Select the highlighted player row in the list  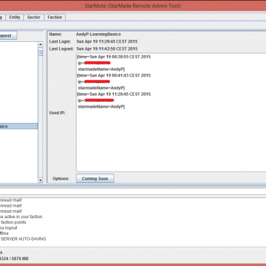click(19, 126)
